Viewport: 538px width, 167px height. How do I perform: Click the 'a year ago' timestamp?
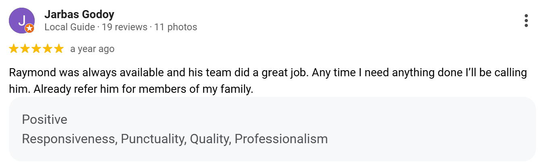92,49
